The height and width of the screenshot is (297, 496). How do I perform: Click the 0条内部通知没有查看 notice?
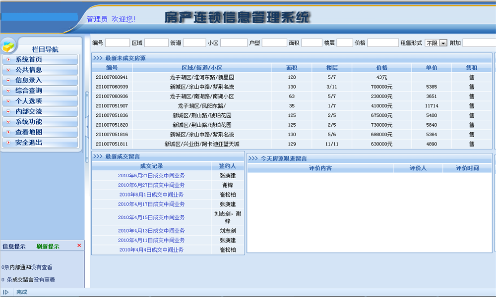[27, 267]
